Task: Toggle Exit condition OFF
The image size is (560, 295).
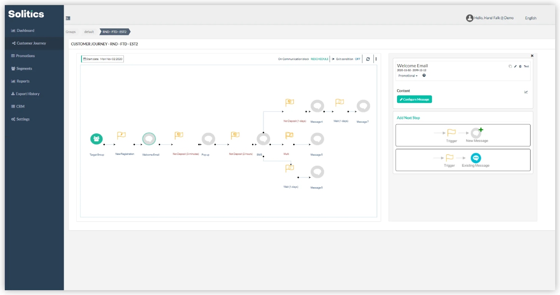Action: click(358, 59)
